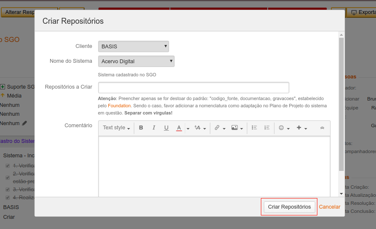Click the text color red underlined A
Image resolution: width=376 pixels, height=229 pixels.
coord(179,128)
